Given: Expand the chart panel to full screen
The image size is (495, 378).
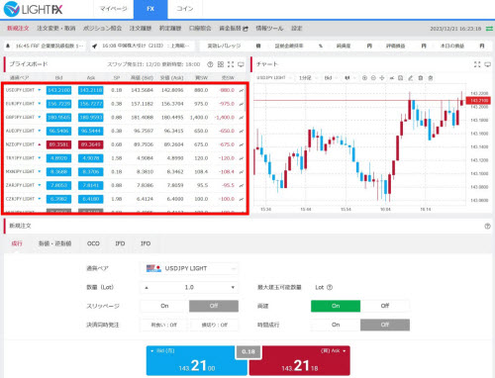Looking at the screenshot, I should point(477,64).
